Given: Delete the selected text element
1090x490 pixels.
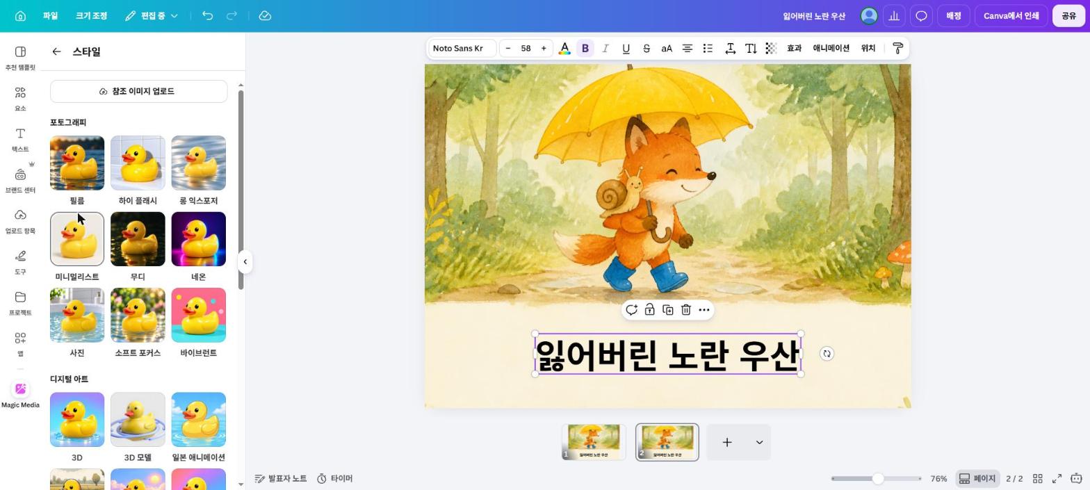Looking at the screenshot, I should click(685, 310).
